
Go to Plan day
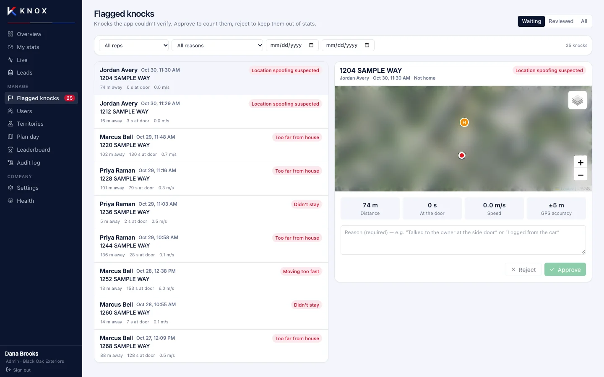(41, 137)
